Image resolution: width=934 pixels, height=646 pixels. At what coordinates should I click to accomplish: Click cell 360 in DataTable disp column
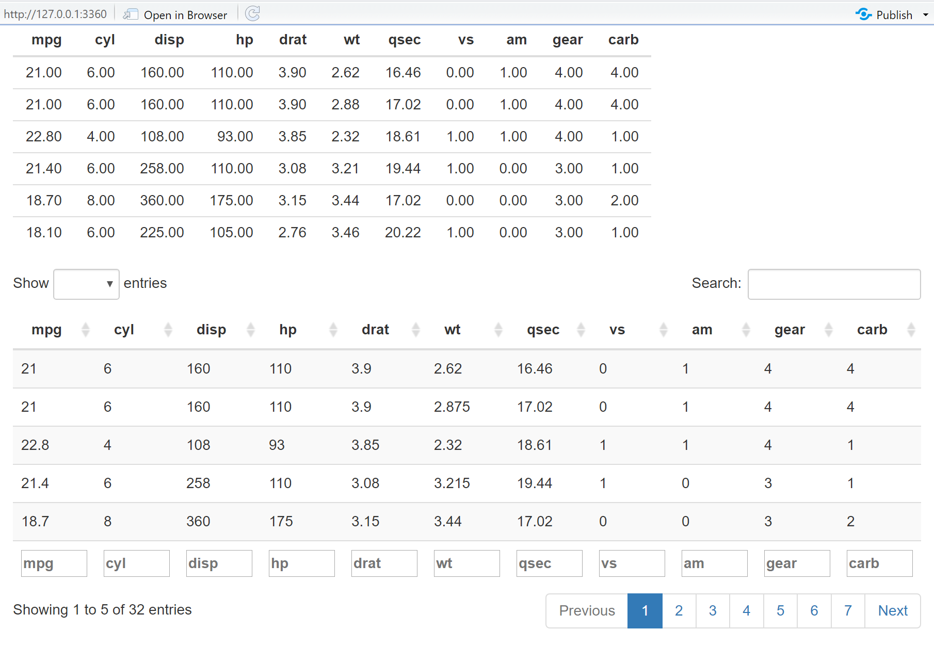(x=198, y=522)
